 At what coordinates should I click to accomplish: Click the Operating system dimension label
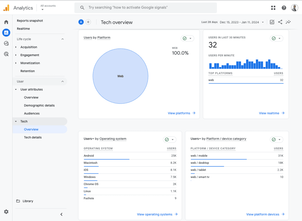[113, 139]
